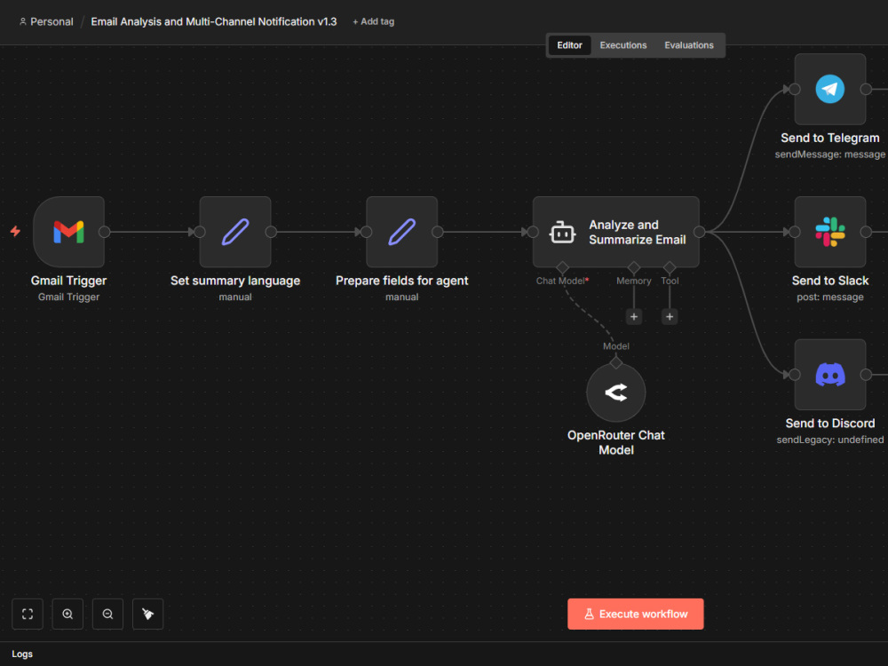Click the Send to Discord label text
The image size is (888, 666).
pos(829,424)
